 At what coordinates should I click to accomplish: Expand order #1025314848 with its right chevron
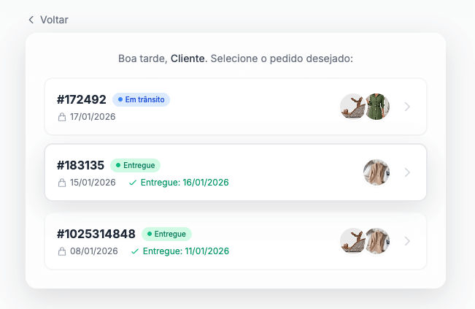point(407,241)
